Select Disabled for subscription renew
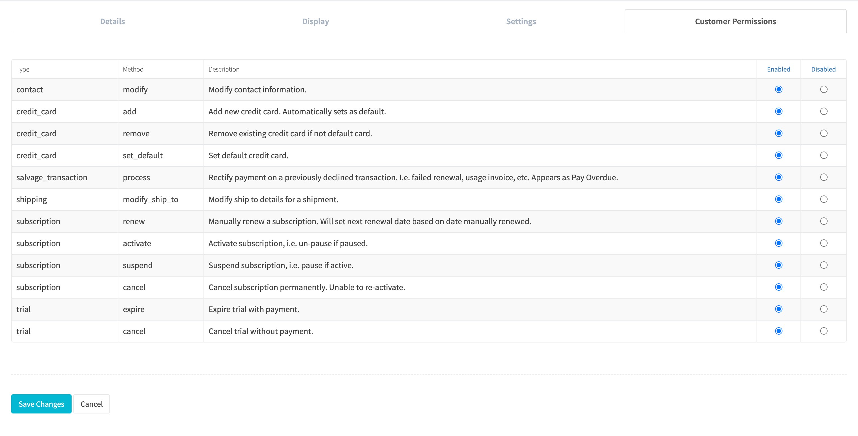Screen dimensions: 858x436 [823, 221]
